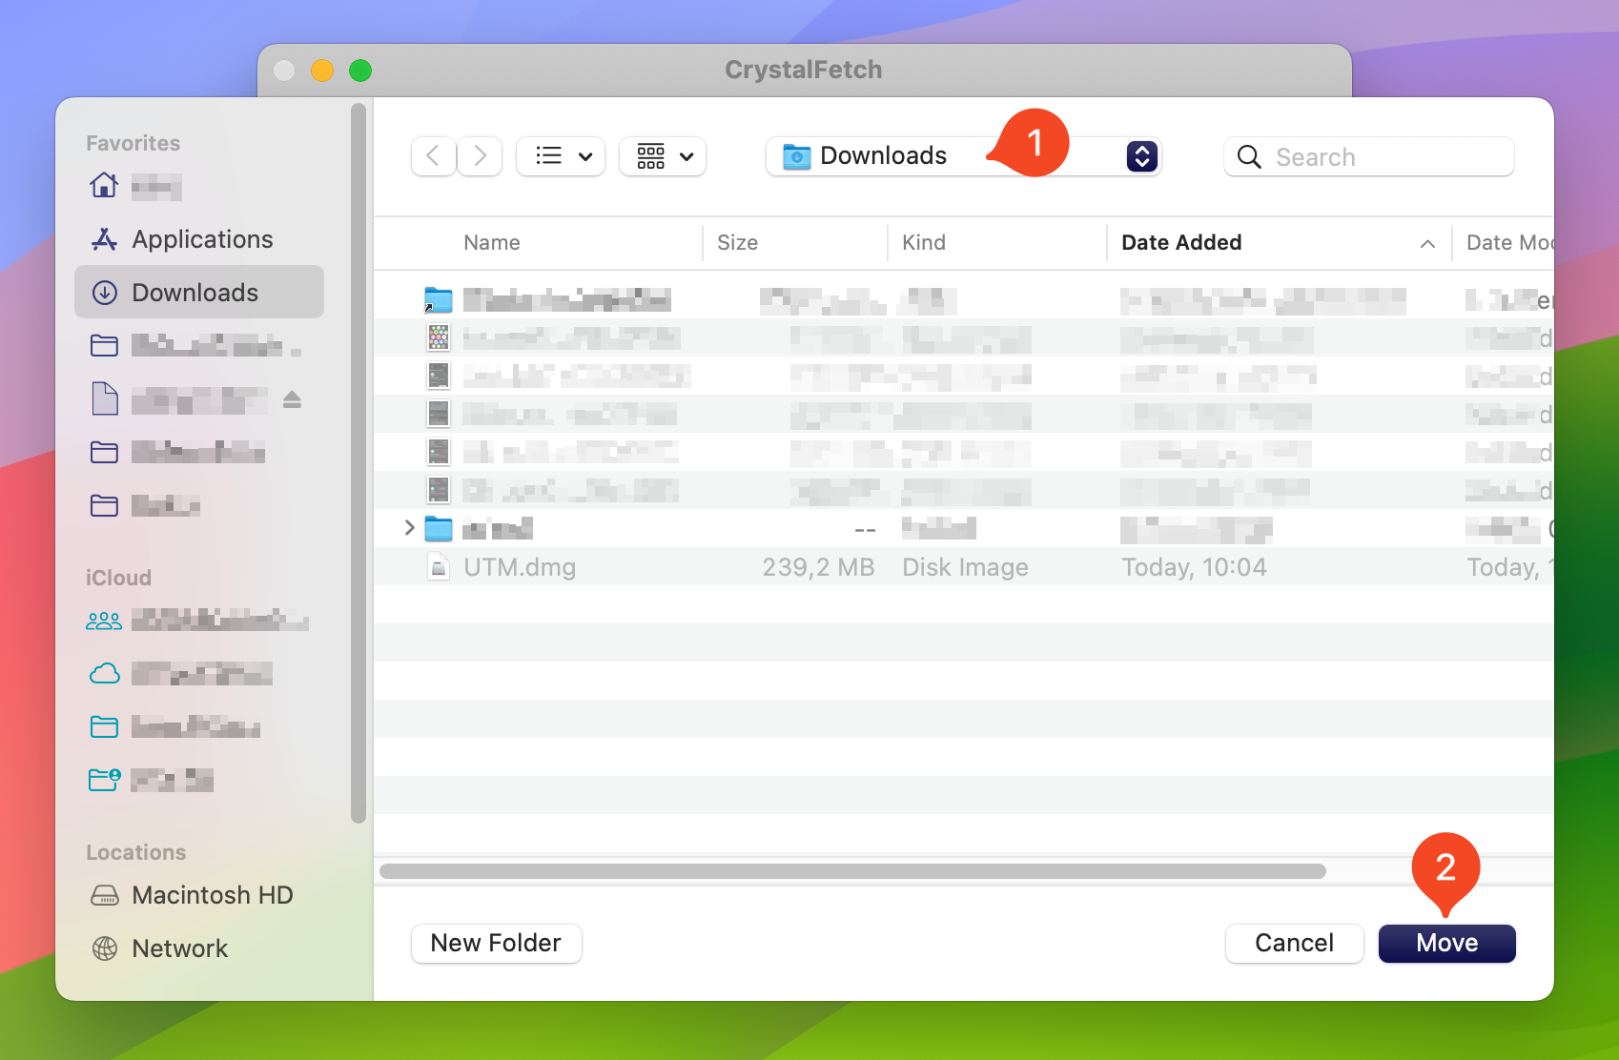Click the Cancel button

click(x=1294, y=943)
